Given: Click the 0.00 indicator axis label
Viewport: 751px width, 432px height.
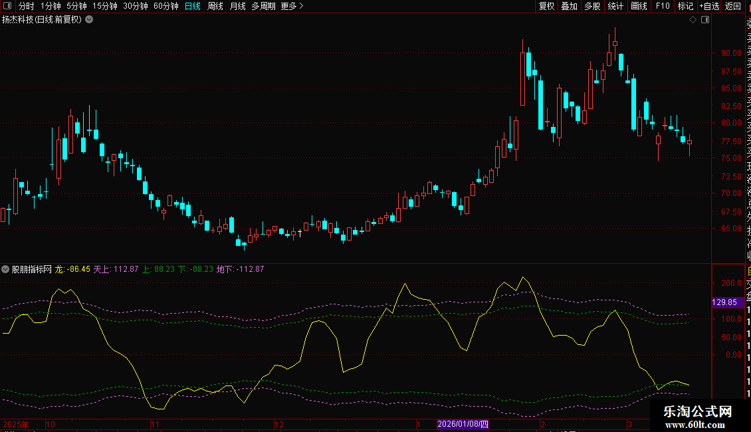Looking at the screenshot, I should click(734, 355).
